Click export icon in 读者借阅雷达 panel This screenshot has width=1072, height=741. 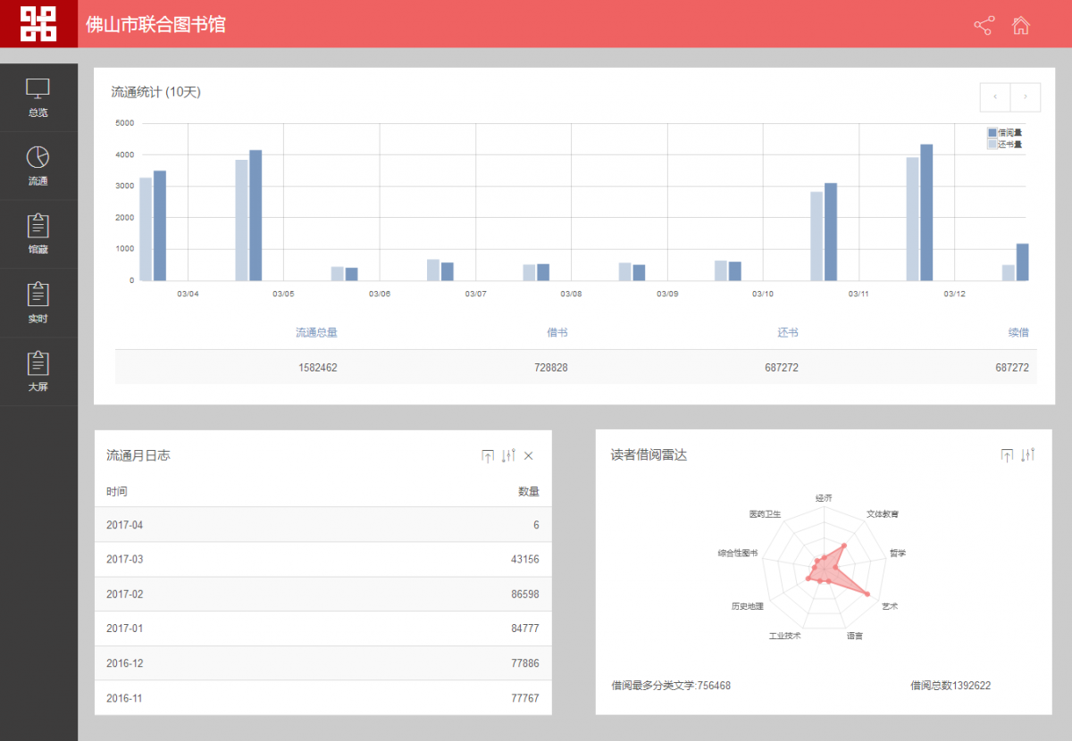pyautogui.click(x=1007, y=455)
